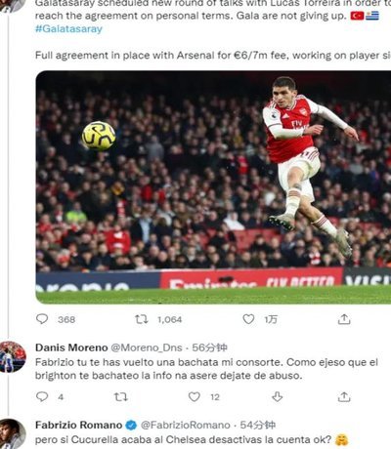Retweet Danis Moreno's reply
The image size is (391, 449).
[x=121, y=397]
